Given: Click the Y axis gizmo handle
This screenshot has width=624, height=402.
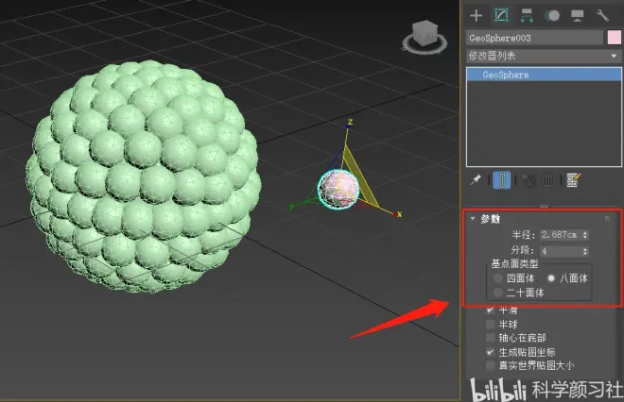Looking at the screenshot, I should (x=292, y=207).
